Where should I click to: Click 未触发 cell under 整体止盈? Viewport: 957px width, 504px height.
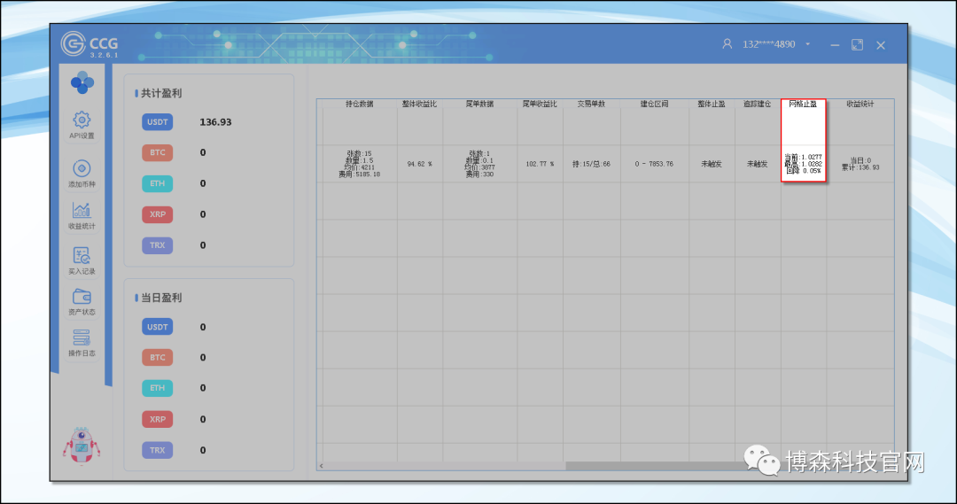coord(712,164)
